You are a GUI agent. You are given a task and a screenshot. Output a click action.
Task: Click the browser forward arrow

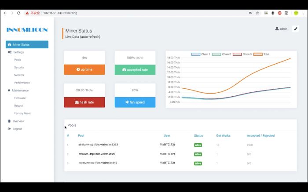pyautogui.click(x=12, y=13)
